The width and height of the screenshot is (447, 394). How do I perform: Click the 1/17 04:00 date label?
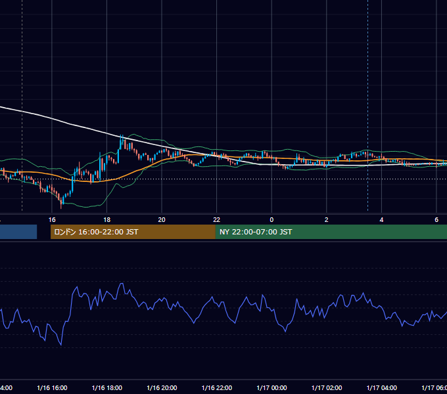click(381, 388)
